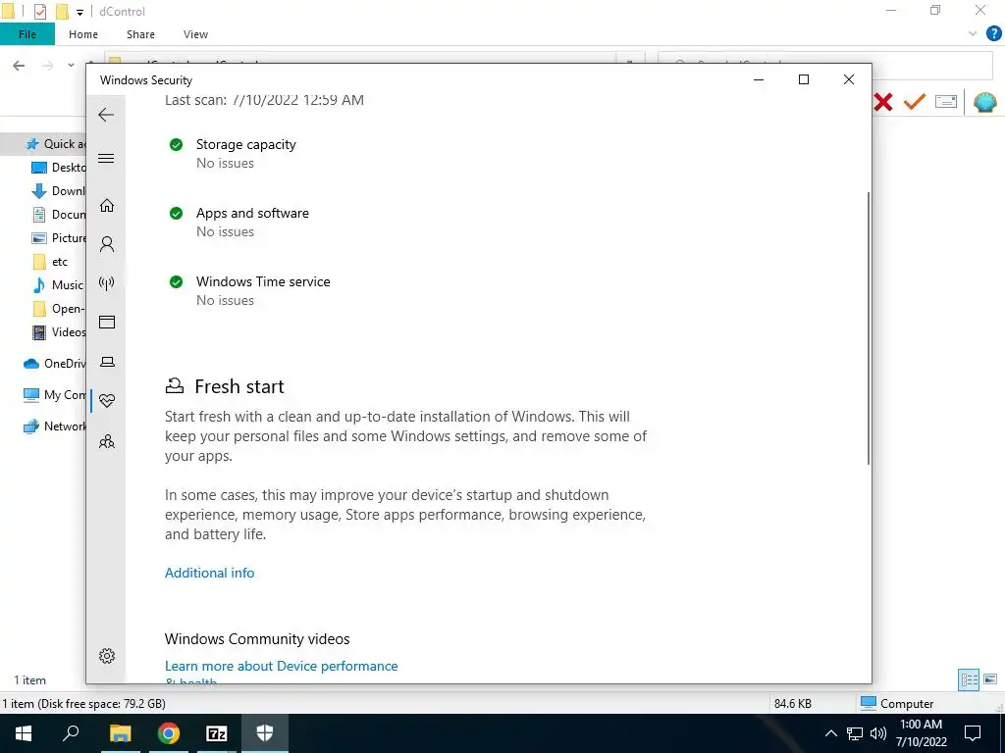Viewport: 1005px width, 753px height.
Task: Switch Explorer to details view icon
Action: click(x=969, y=679)
